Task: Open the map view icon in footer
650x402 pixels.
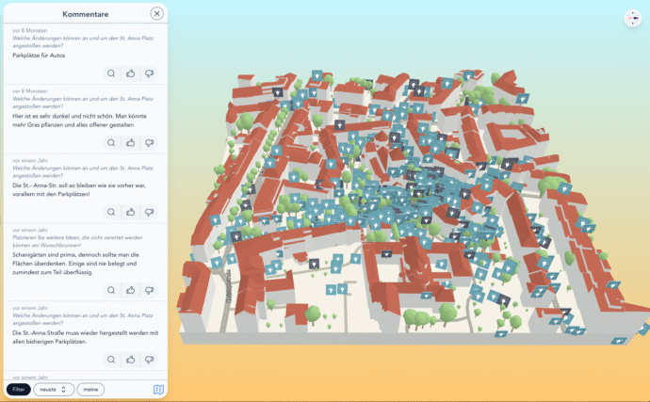Action: point(158,389)
